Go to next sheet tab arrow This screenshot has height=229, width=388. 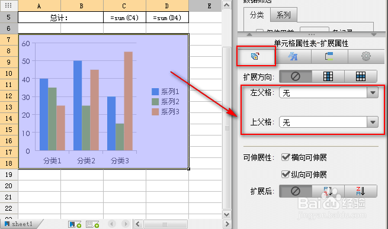[x=126, y=224]
